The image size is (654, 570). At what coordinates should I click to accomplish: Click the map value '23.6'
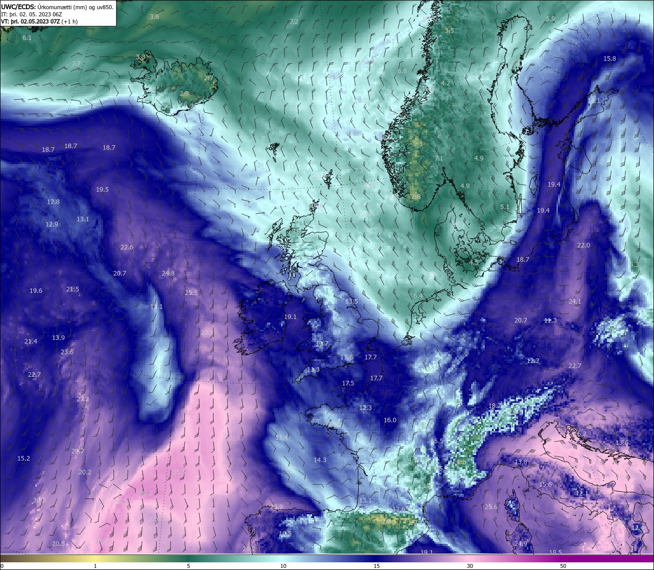point(67,352)
